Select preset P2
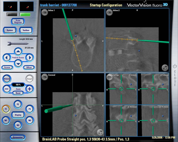178x142 pixels. pos(18,104)
